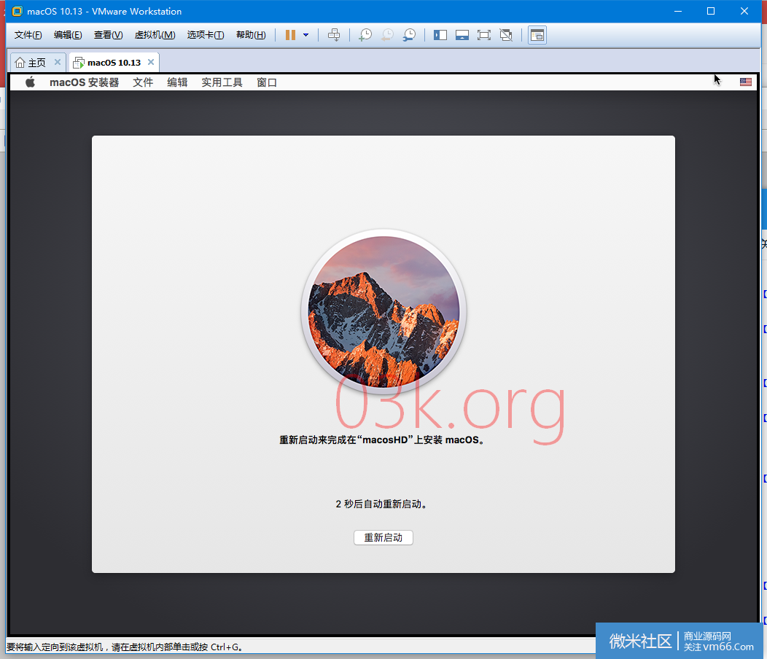Click the status bar Ctrl+G hint text
Image resolution: width=767 pixels, height=659 pixels.
125,647
